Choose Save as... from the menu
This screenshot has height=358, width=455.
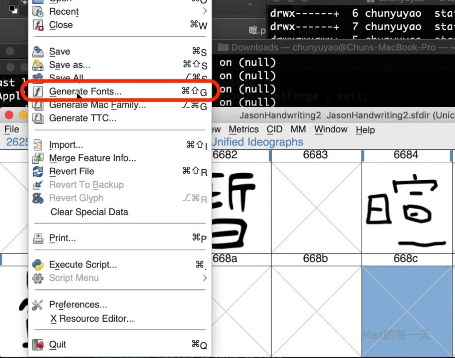point(69,65)
